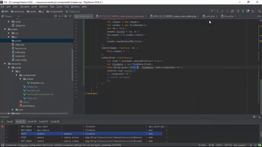
Task: Collapse the resources folder
Action: 5,64
